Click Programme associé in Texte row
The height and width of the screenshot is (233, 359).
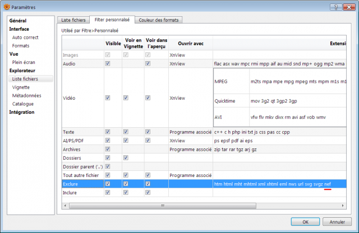[x=191, y=132]
